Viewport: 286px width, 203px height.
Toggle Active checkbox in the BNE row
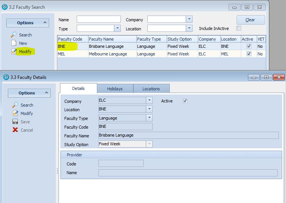coord(249,46)
